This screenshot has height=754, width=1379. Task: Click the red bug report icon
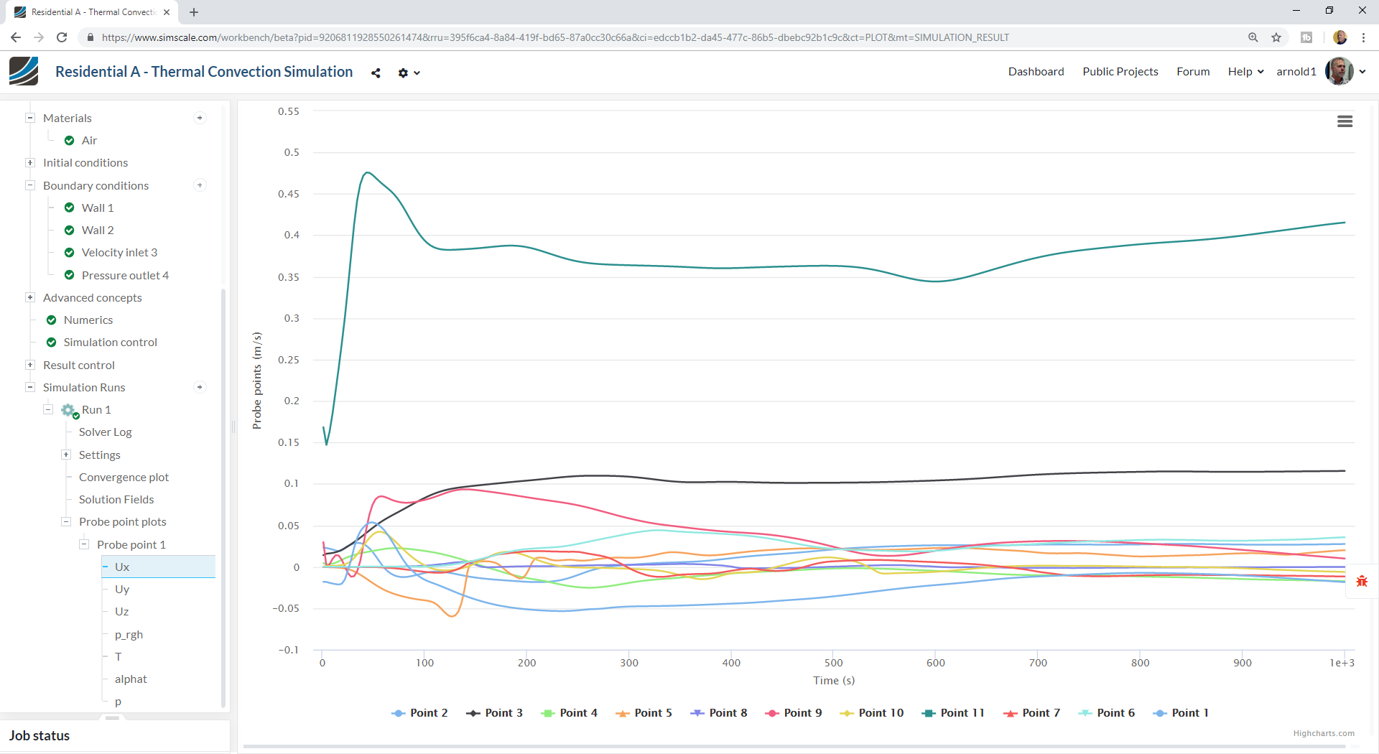tap(1362, 581)
